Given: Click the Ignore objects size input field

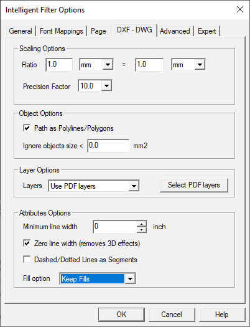Looking at the screenshot, I should (x=108, y=146).
